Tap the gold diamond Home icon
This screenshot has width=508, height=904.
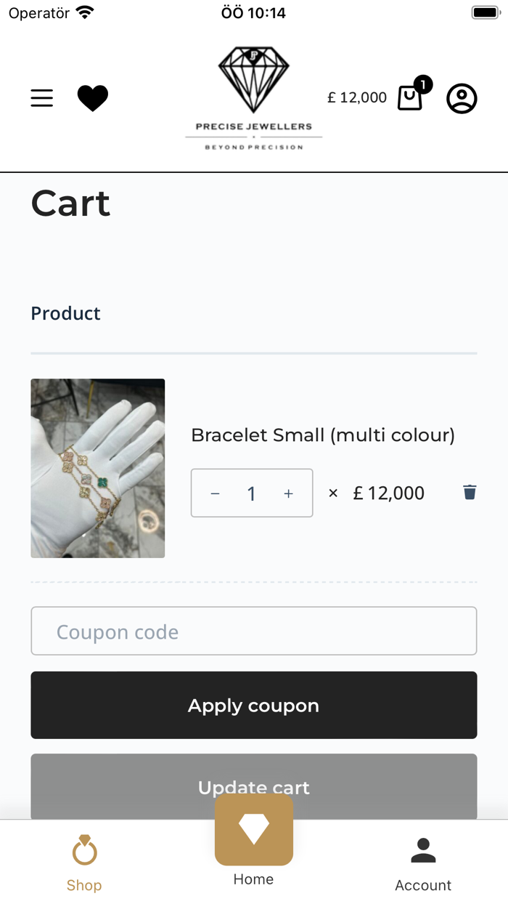pos(253,829)
